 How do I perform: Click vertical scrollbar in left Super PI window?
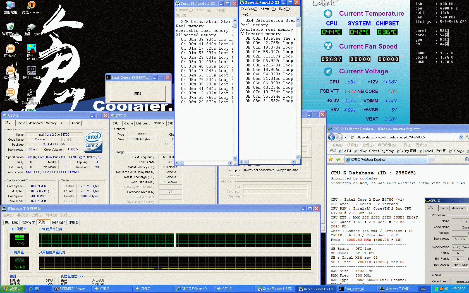click(x=235, y=89)
